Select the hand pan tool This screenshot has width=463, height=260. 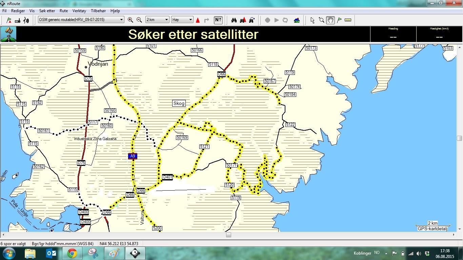coord(330,20)
